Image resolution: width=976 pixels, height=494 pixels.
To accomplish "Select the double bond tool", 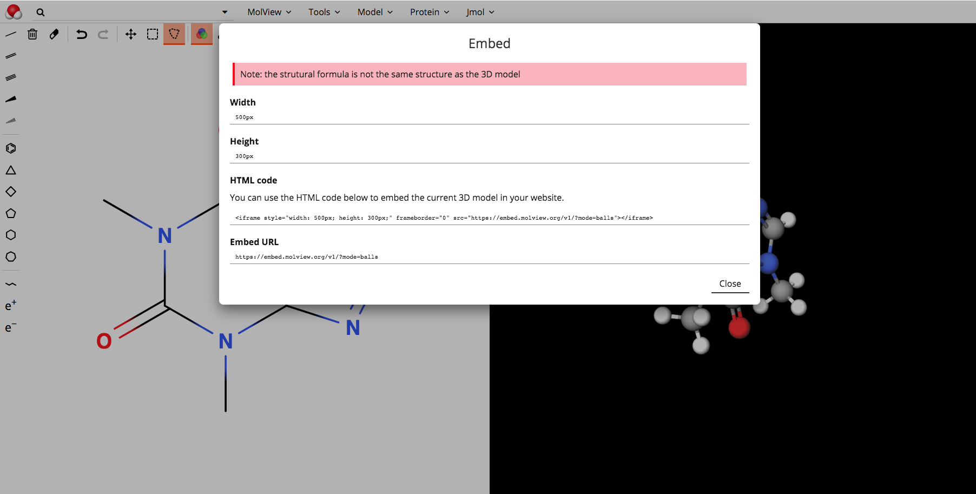I will point(11,56).
